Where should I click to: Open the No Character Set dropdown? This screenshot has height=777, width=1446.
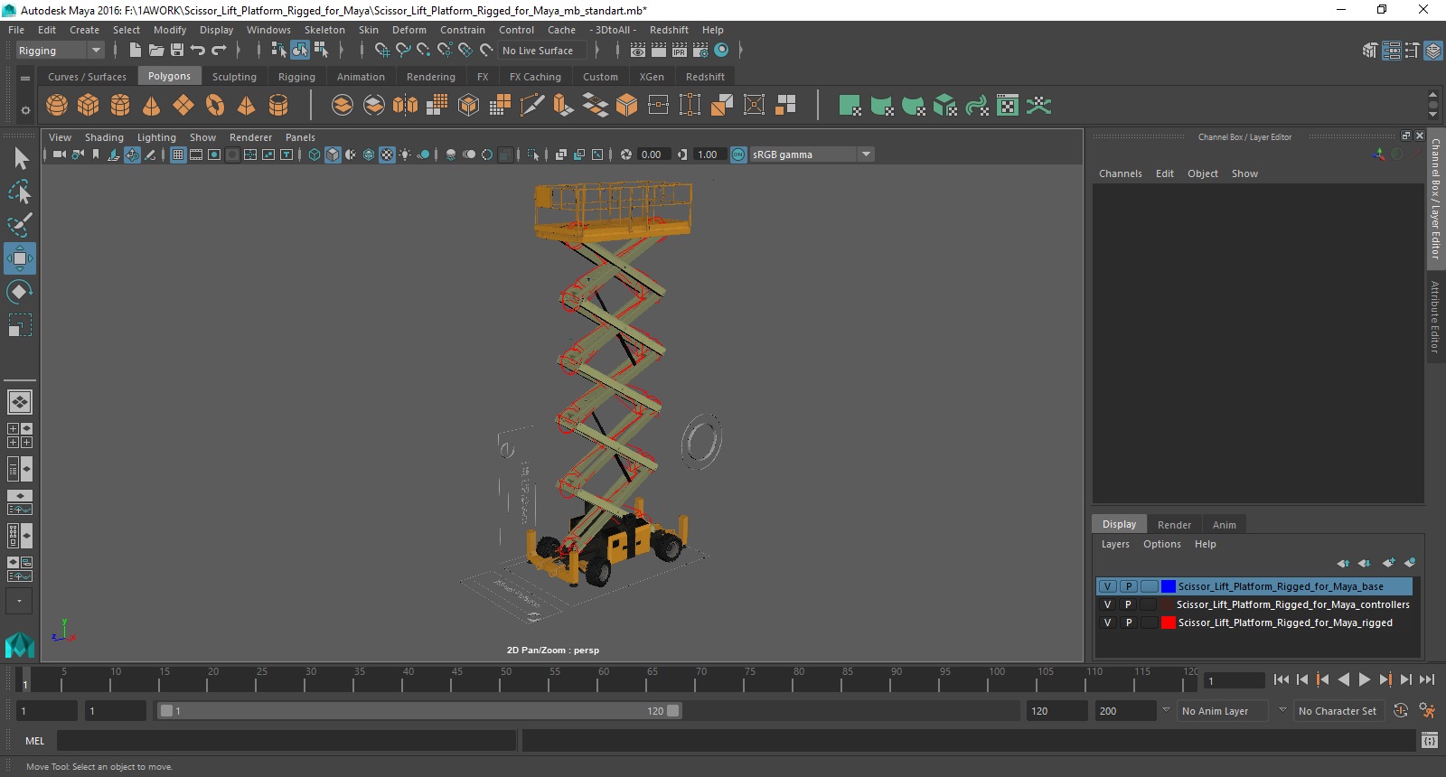pyautogui.click(x=1338, y=711)
